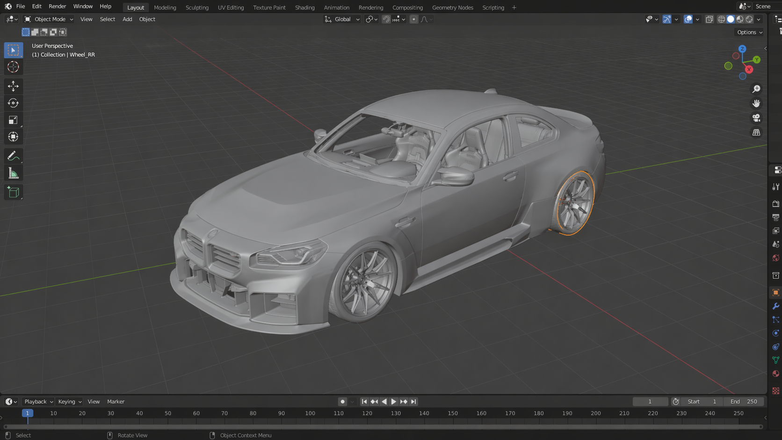Screen dimensions: 782x440
Task: Select the Move tool in toolbar
Action: [x=13, y=86]
